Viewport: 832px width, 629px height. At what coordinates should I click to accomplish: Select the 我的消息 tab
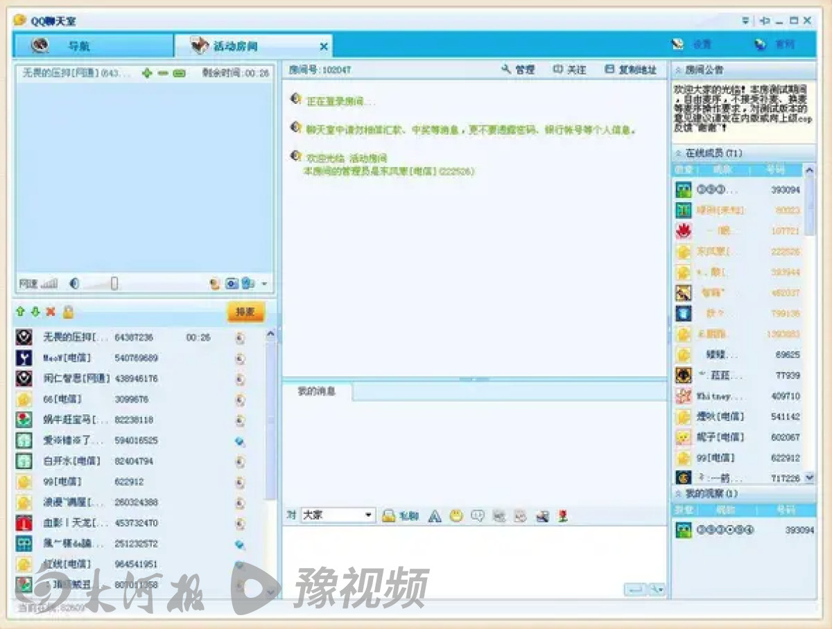(317, 391)
